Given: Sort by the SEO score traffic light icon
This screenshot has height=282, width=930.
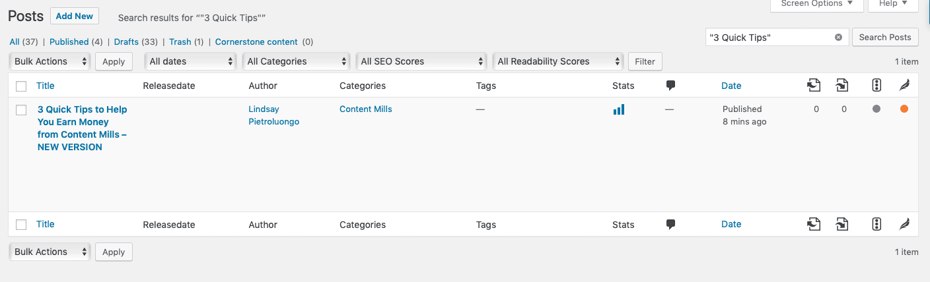Looking at the screenshot, I should point(876,86).
